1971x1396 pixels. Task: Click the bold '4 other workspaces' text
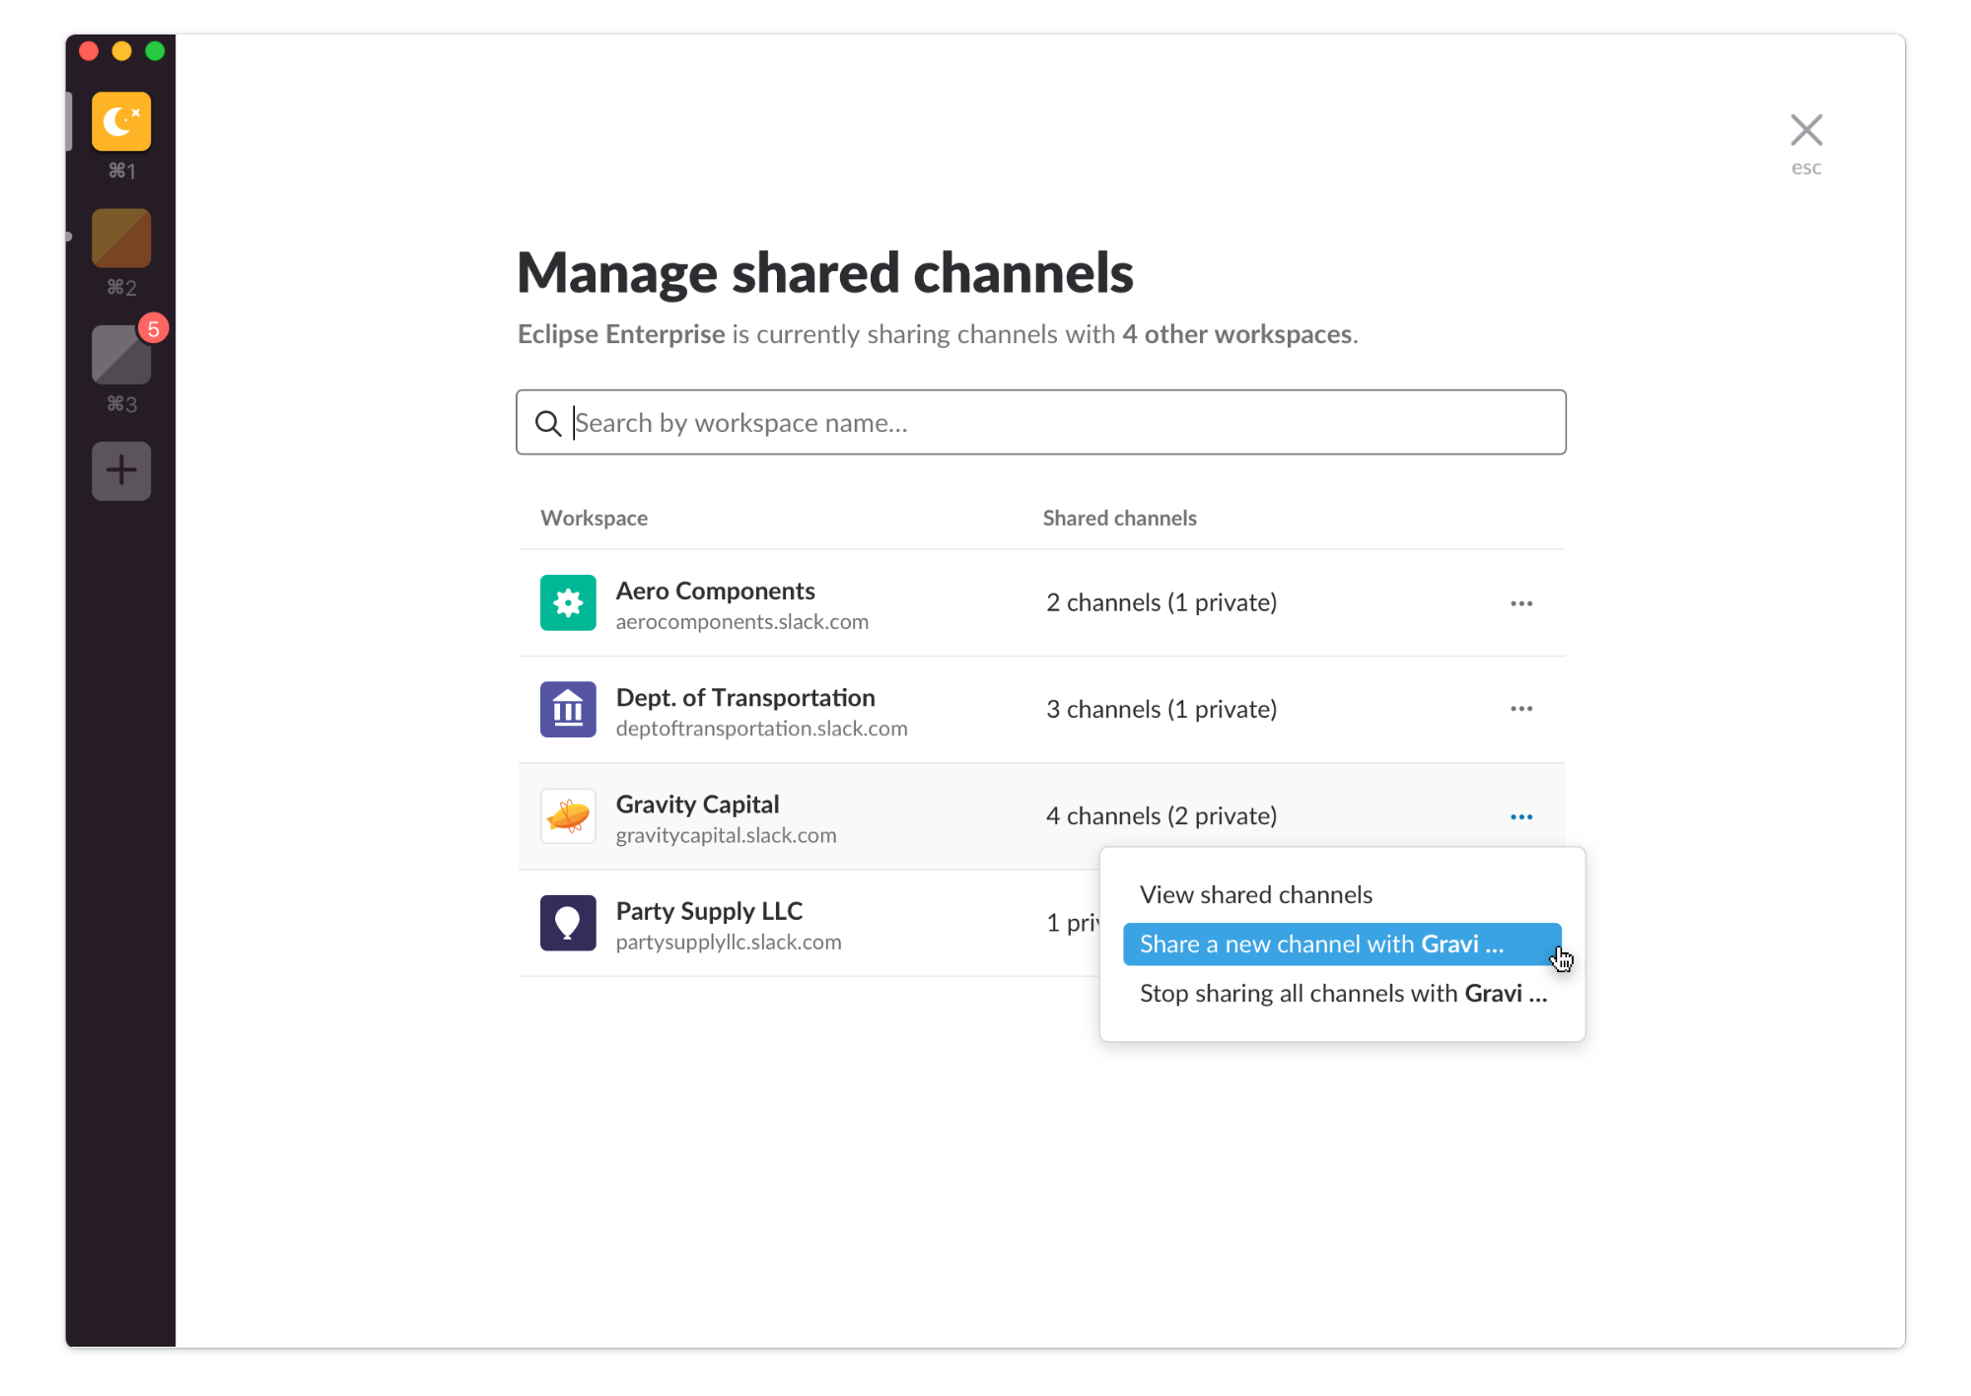coord(1236,334)
